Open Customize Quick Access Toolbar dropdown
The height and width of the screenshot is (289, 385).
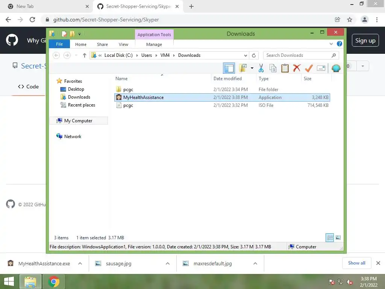[80, 34]
